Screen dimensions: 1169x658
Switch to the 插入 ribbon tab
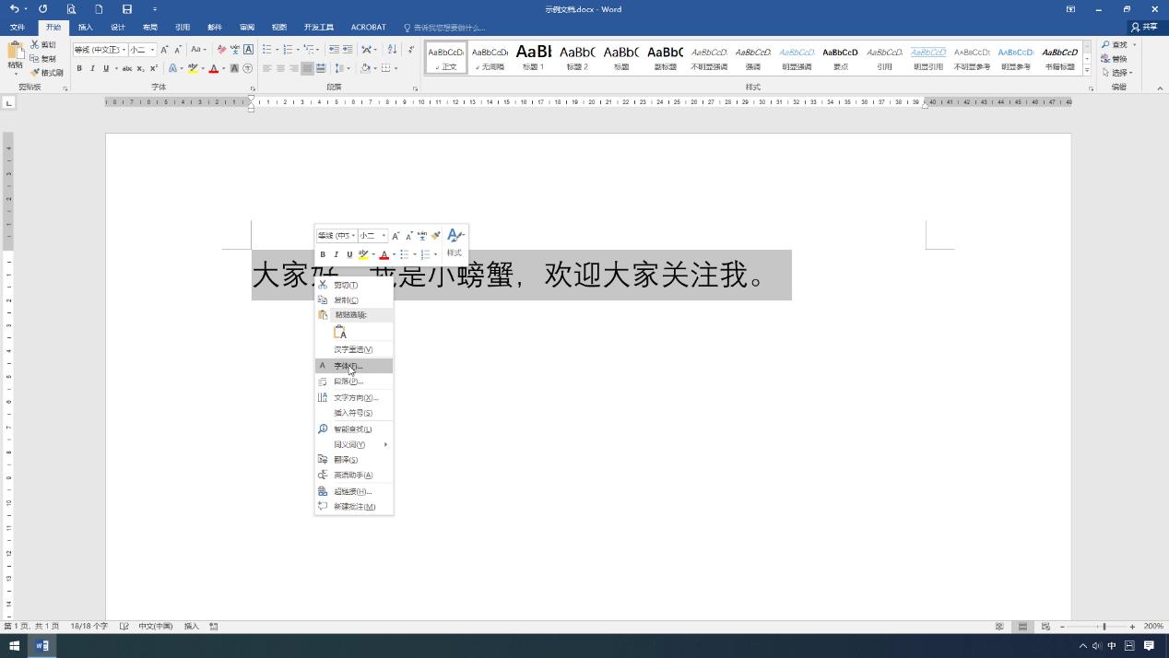[85, 27]
